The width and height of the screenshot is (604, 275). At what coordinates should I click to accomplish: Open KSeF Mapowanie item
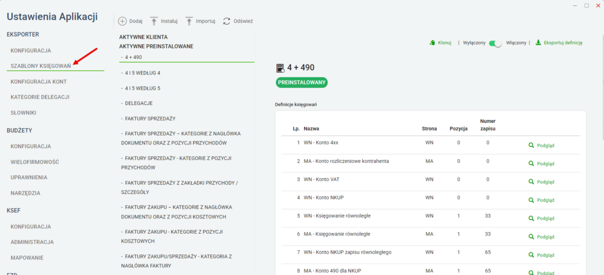click(27, 258)
